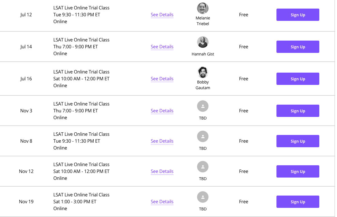
Task: Open See Details for the Jul 12 class
Action: pos(162,15)
